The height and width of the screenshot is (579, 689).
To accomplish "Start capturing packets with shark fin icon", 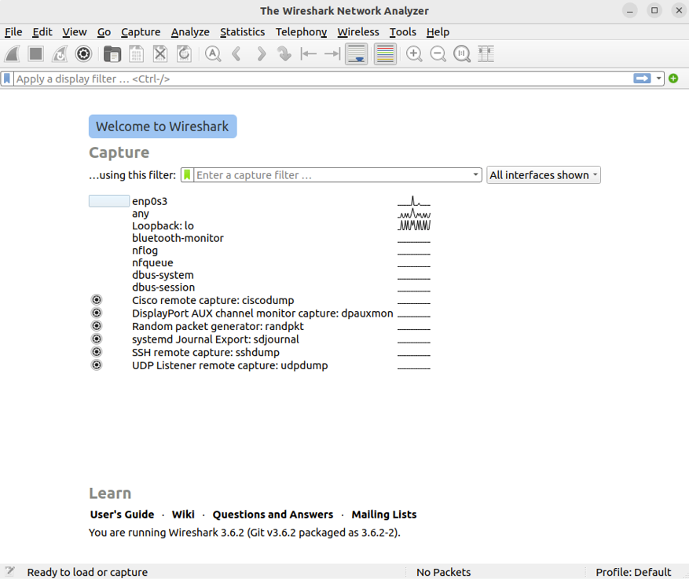I will click(x=13, y=54).
